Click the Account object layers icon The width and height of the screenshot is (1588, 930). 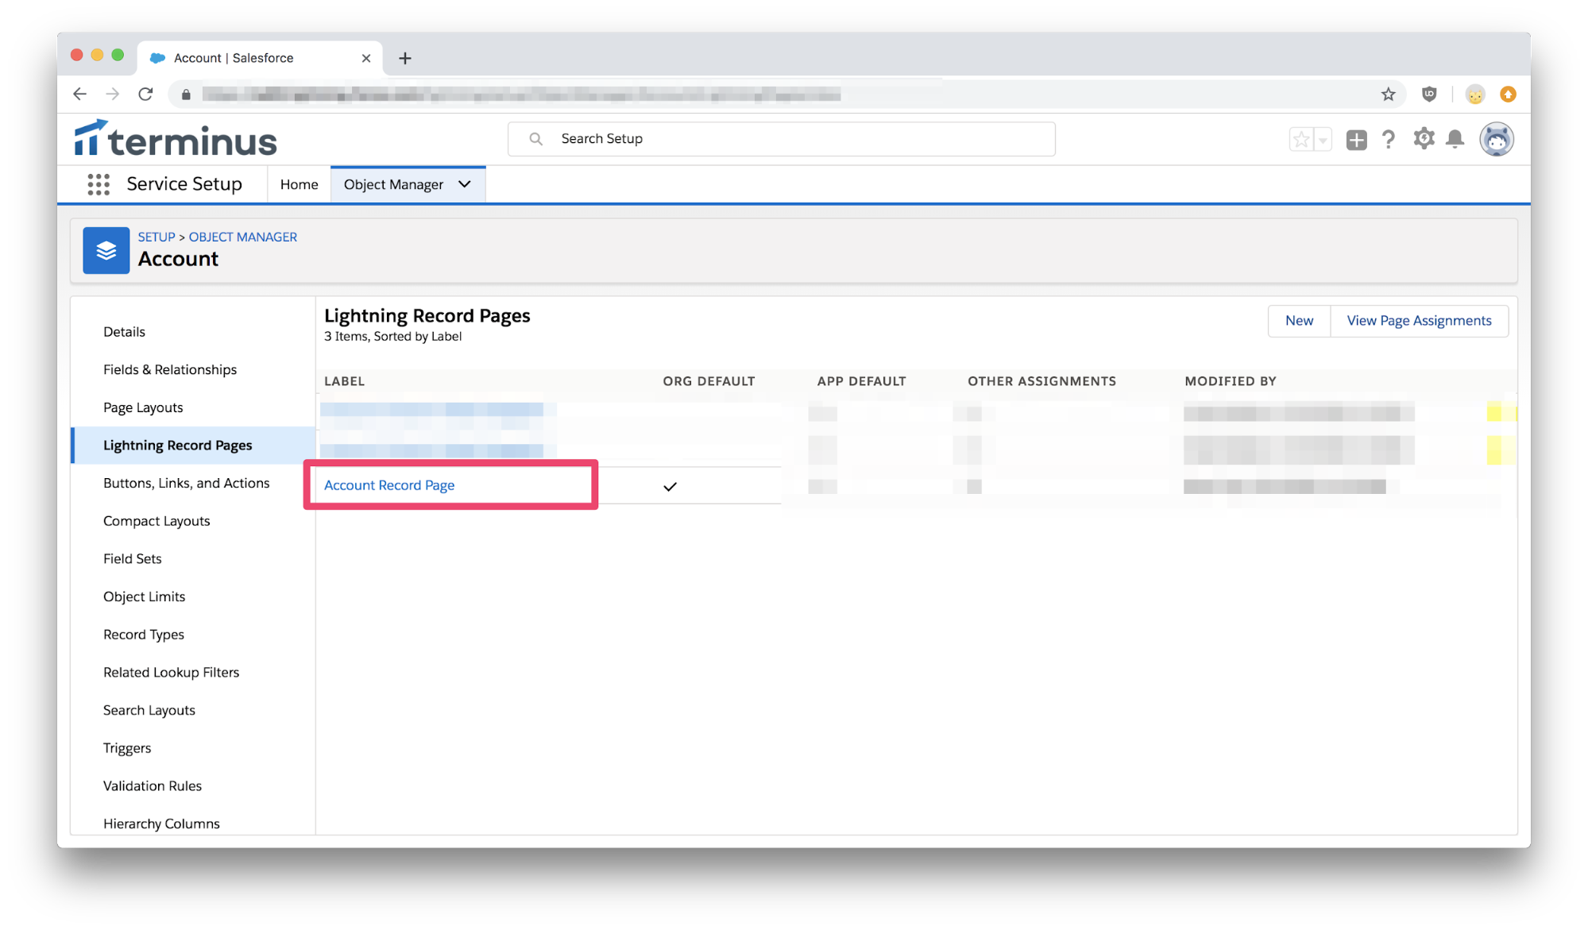[x=106, y=251]
